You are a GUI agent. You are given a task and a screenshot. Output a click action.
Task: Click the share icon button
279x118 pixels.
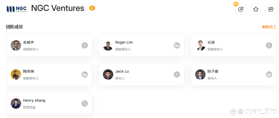click(x=271, y=9)
